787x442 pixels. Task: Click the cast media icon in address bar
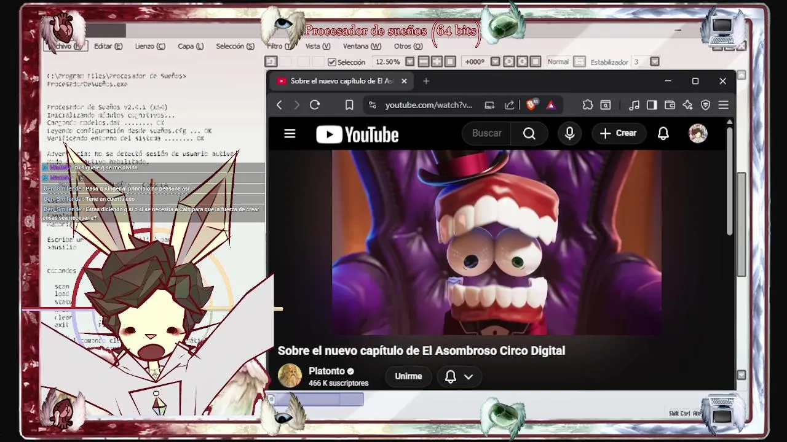pos(489,105)
